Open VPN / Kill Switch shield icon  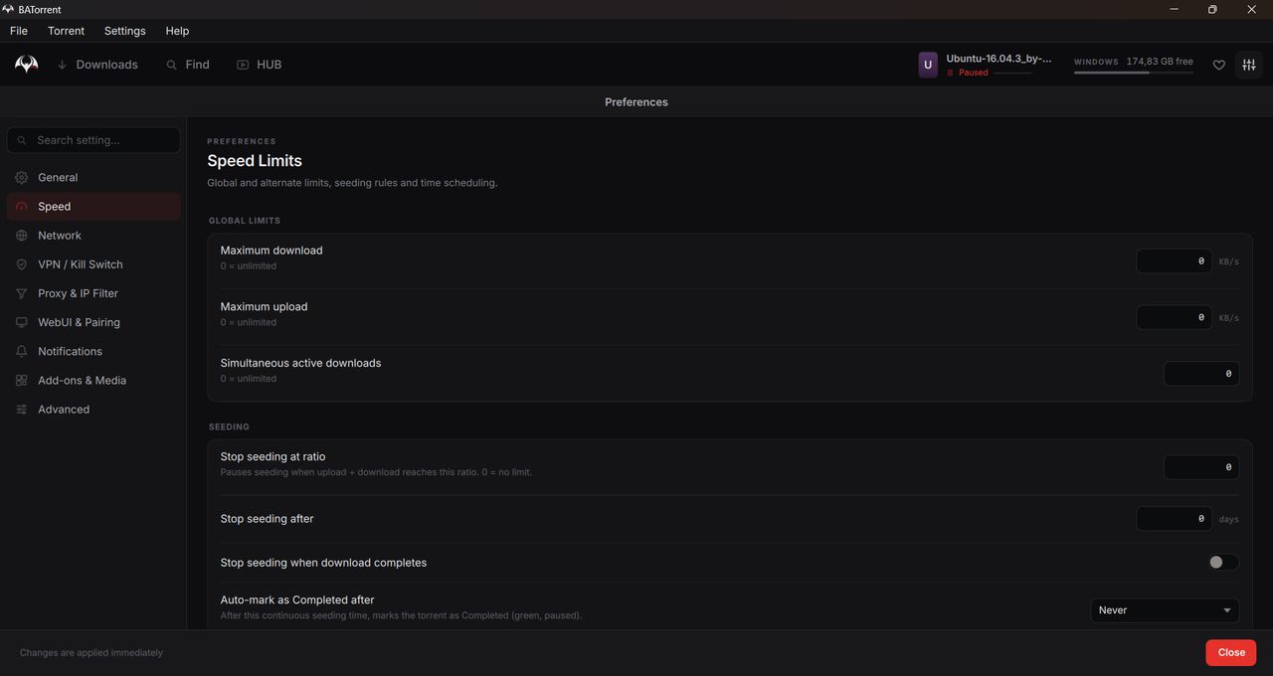point(22,264)
